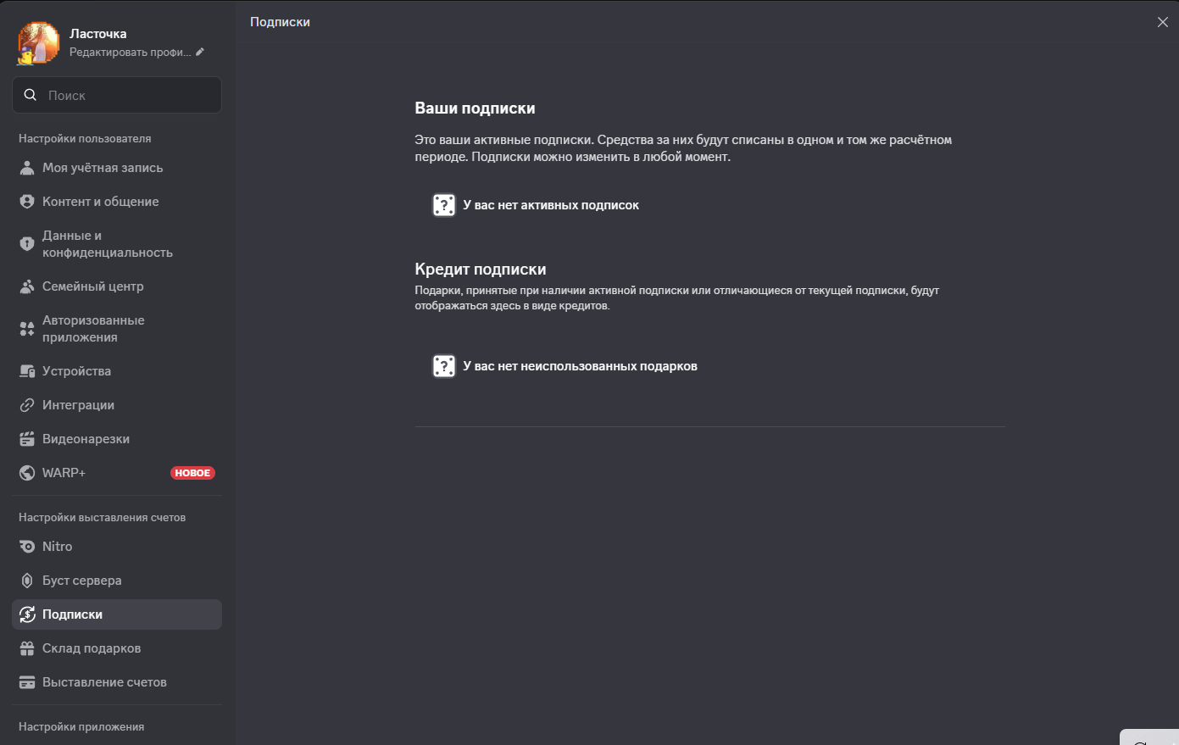The width and height of the screenshot is (1179, 745).
Task: Open Моя учётная запись settings
Action: click(x=103, y=168)
